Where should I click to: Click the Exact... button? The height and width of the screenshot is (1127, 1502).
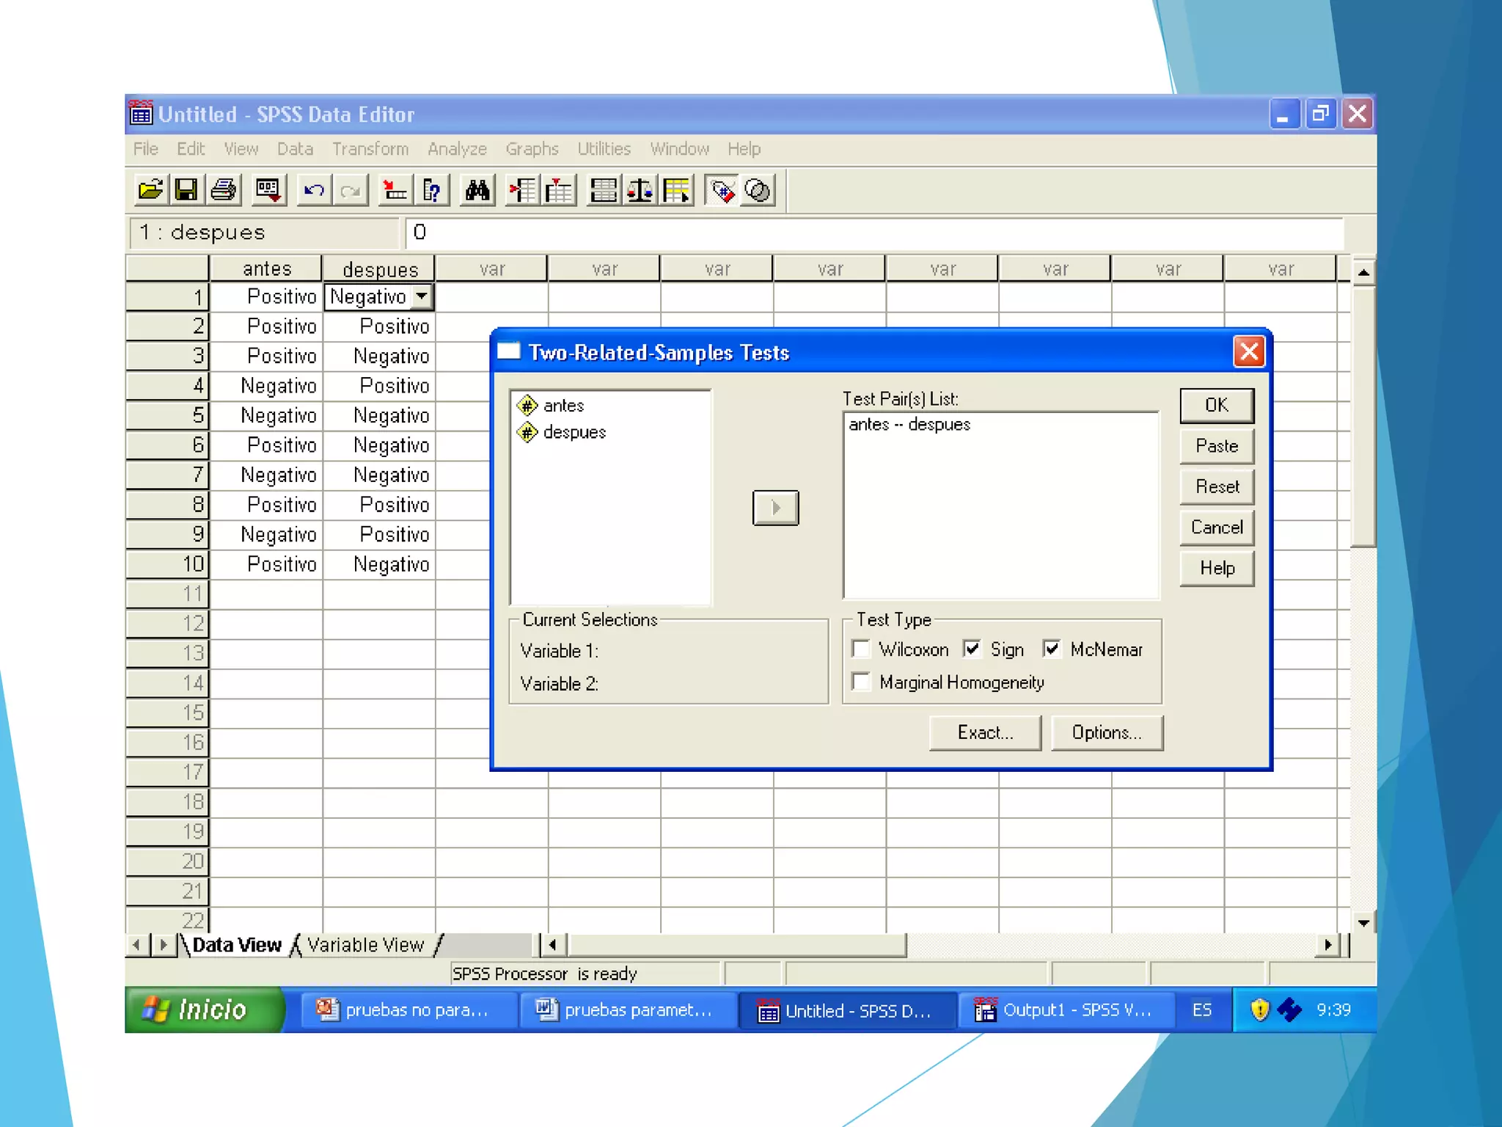click(984, 732)
